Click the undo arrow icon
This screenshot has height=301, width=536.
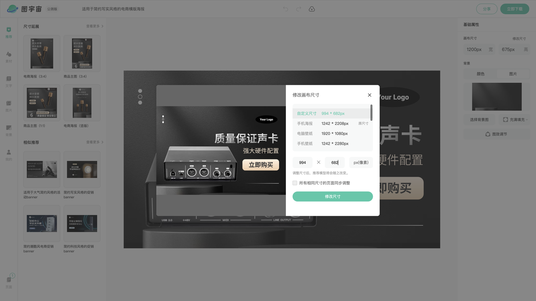[x=286, y=9]
